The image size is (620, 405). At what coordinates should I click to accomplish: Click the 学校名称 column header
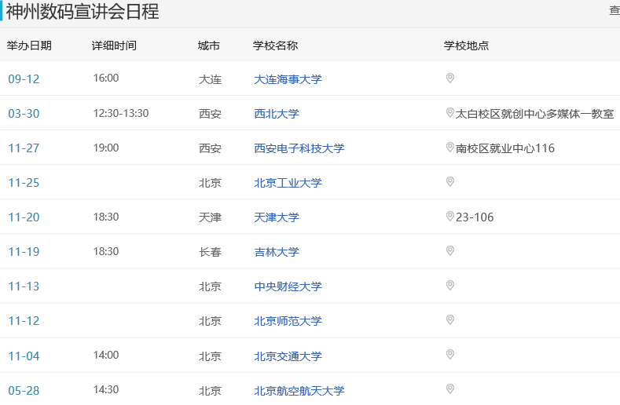click(275, 46)
